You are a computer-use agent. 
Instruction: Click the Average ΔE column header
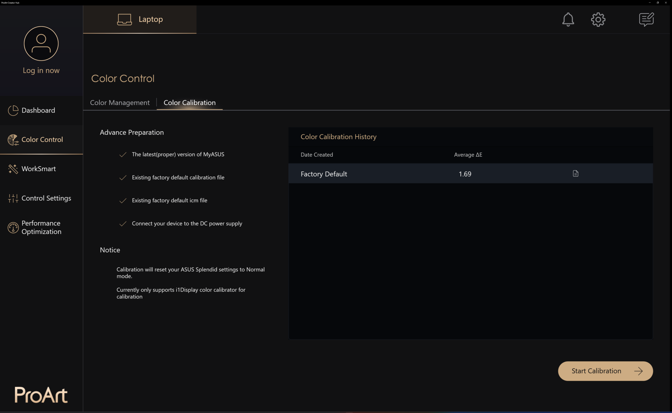pyautogui.click(x=468, y=155)
